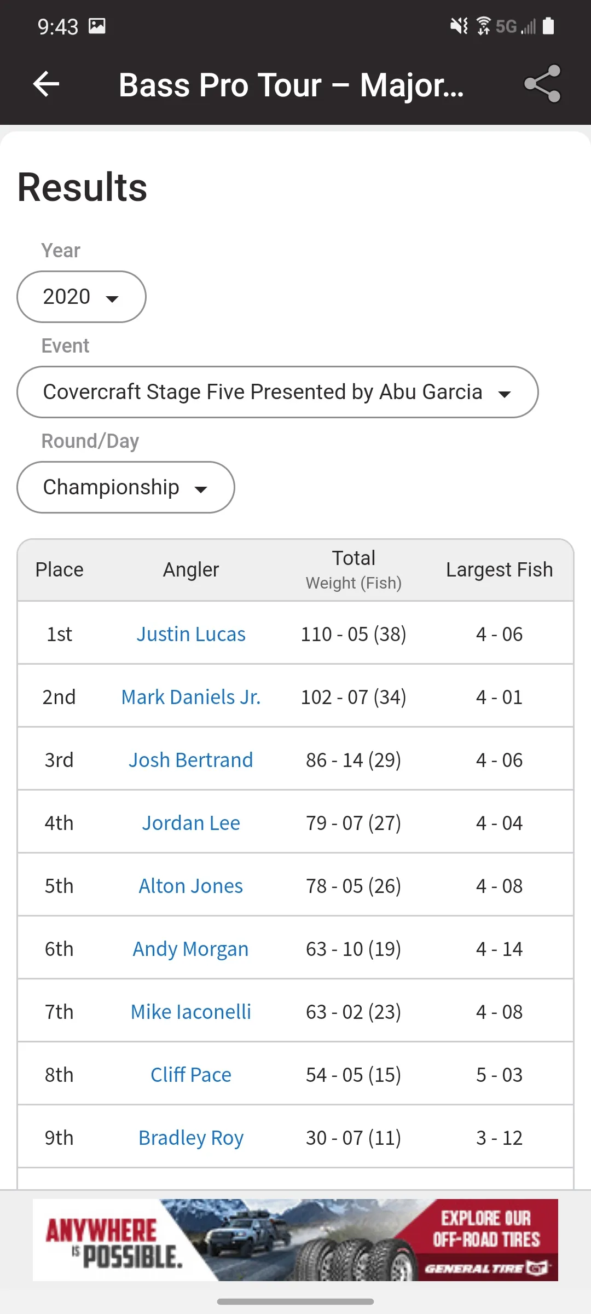Tap the share icon in header
Image resolution: width=591 pixels, height=1314 pixels.
click(542, 84)
